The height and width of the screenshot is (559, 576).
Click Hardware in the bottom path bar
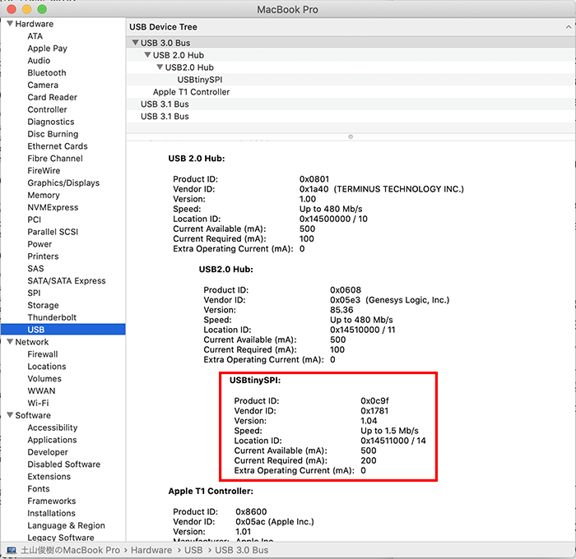151,550
